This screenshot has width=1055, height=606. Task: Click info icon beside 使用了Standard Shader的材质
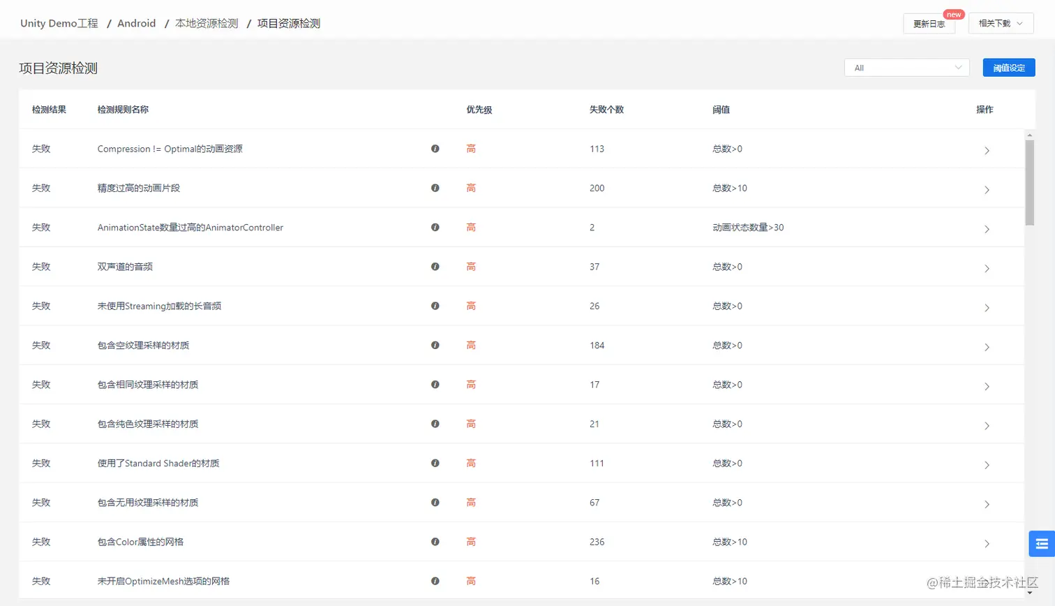point(435,463)
